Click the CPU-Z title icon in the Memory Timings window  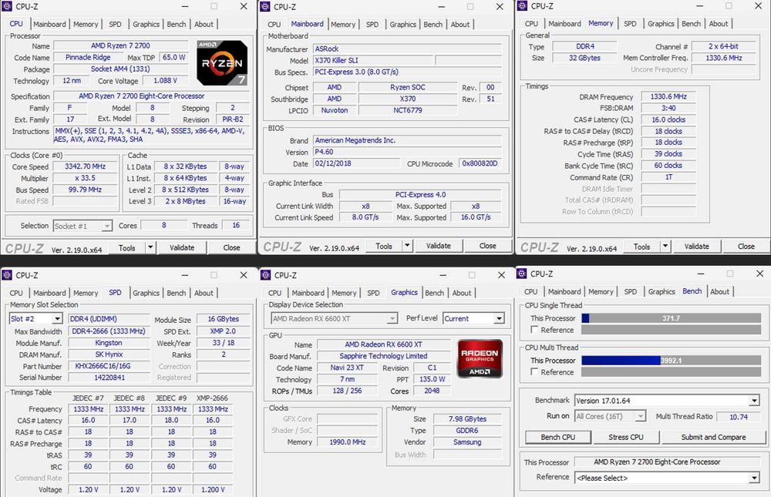523,6
